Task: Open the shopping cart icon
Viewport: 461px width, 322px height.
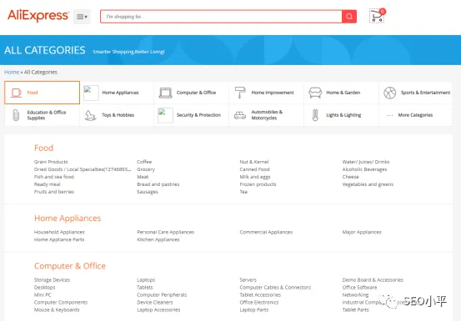Action: [x=377, y=16]
